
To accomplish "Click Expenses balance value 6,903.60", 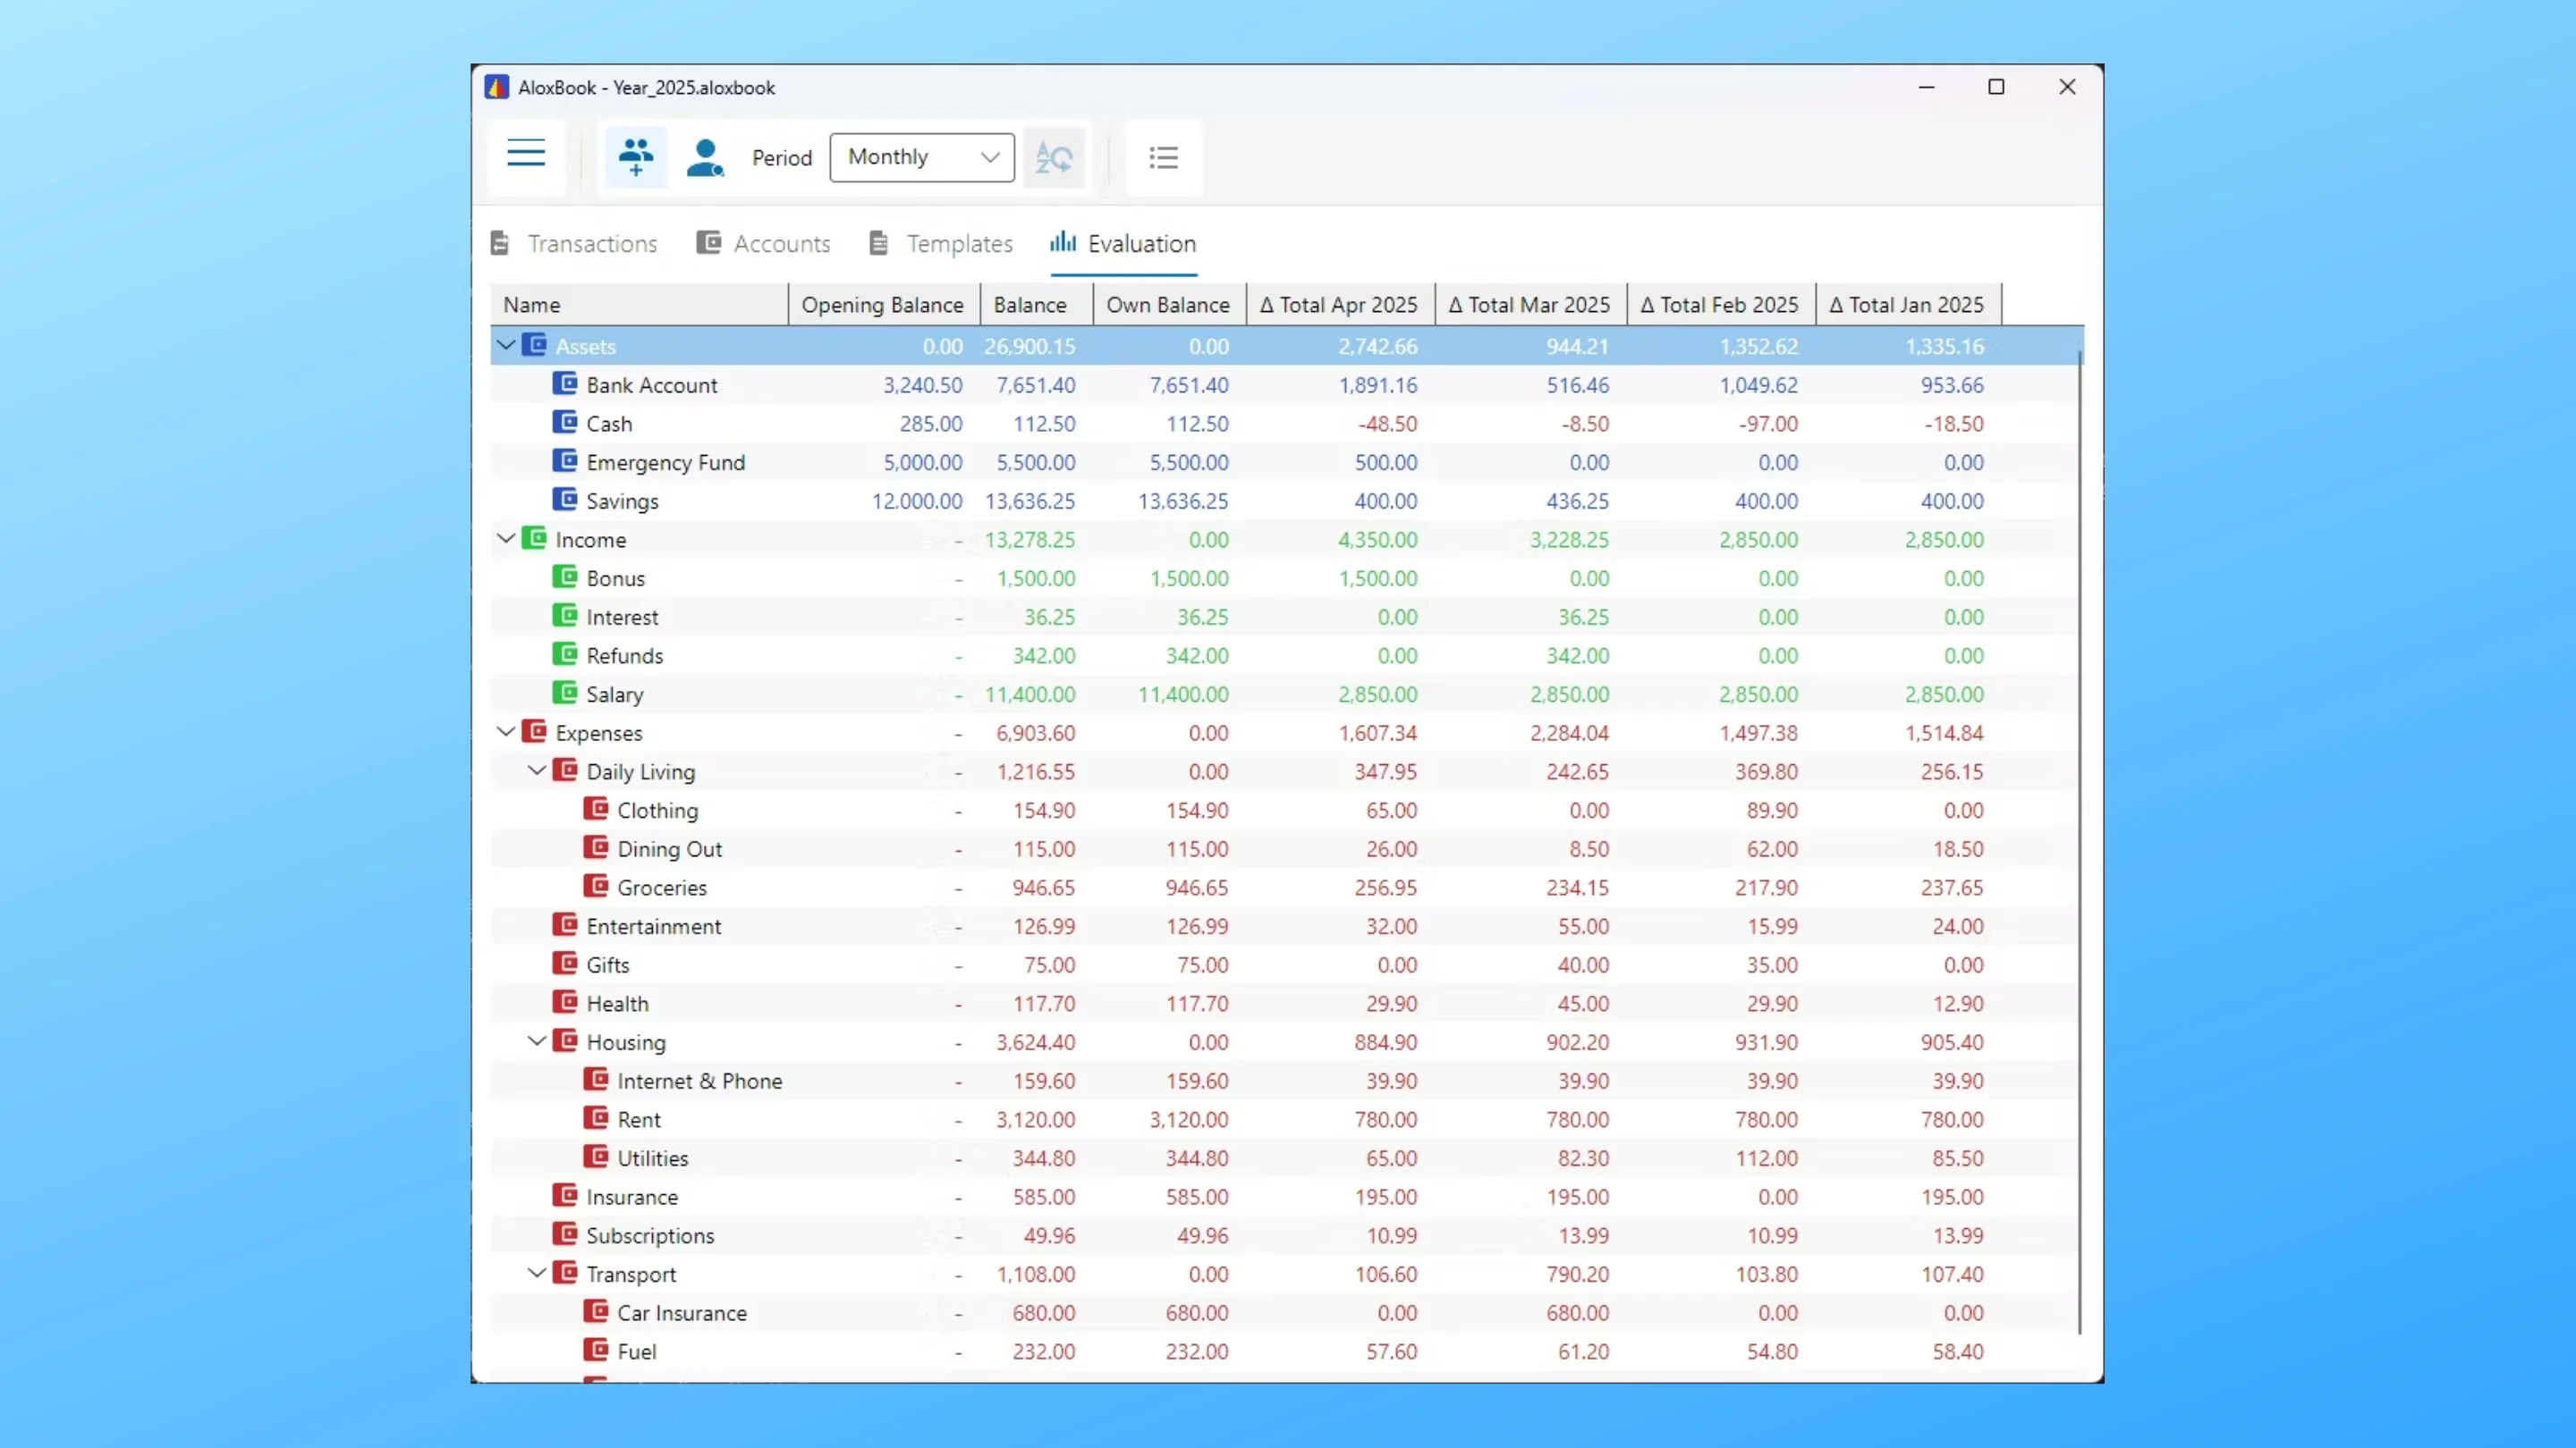I will [x=1035, y=733].
